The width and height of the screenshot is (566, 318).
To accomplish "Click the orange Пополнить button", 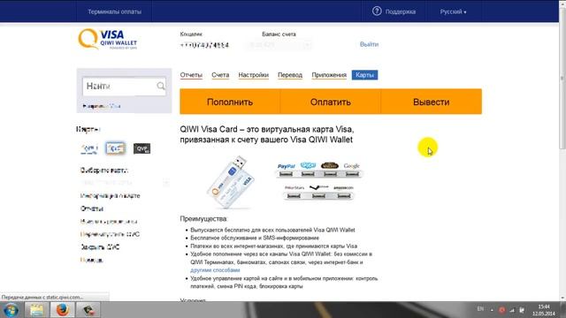I will tap(230, 102).
